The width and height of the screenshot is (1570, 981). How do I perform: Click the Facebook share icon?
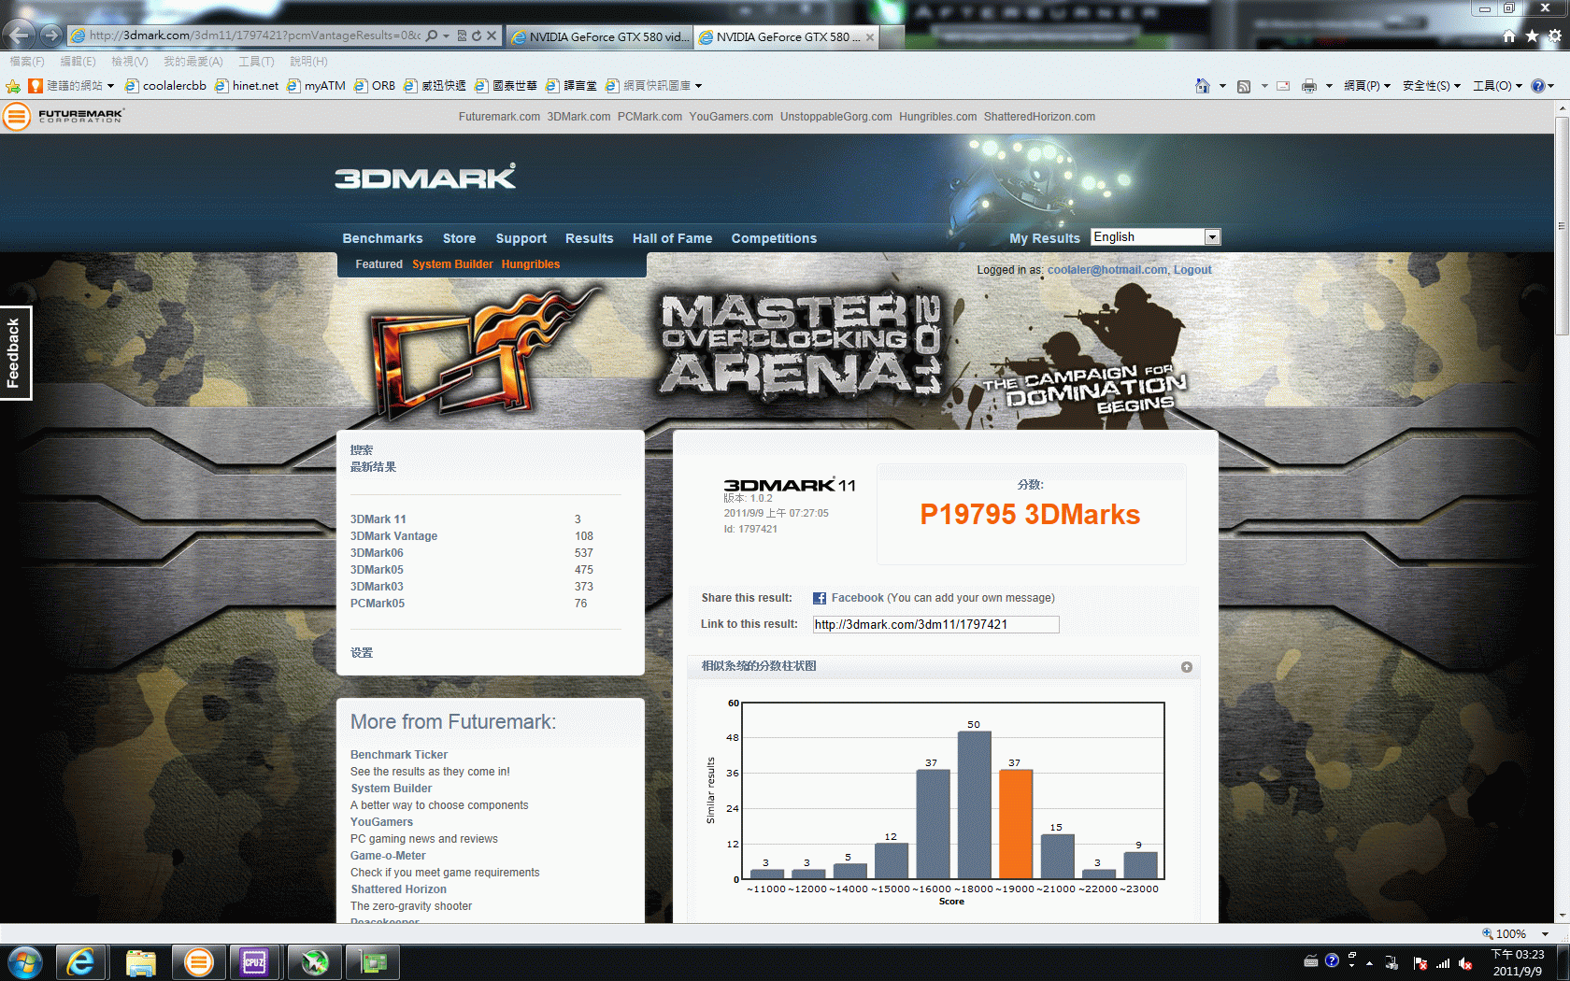point(820,598)
